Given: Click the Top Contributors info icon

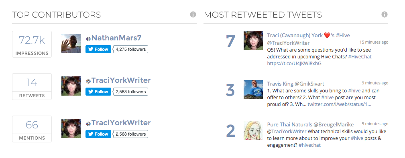Looking at the screenshot, I should pyautogui.click(x=193, y=14).
